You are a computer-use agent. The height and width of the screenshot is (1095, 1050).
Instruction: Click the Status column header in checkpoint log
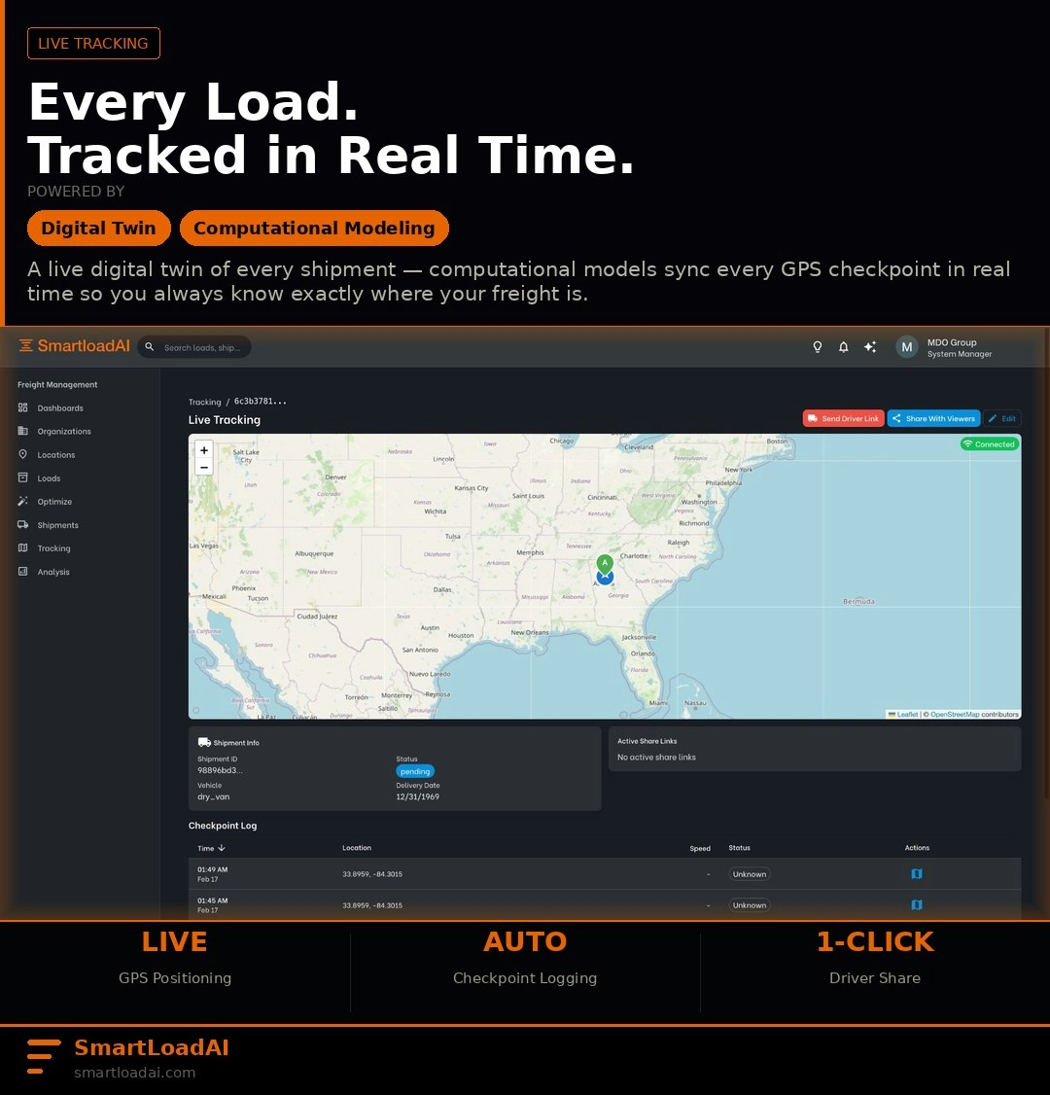point(739,848)
